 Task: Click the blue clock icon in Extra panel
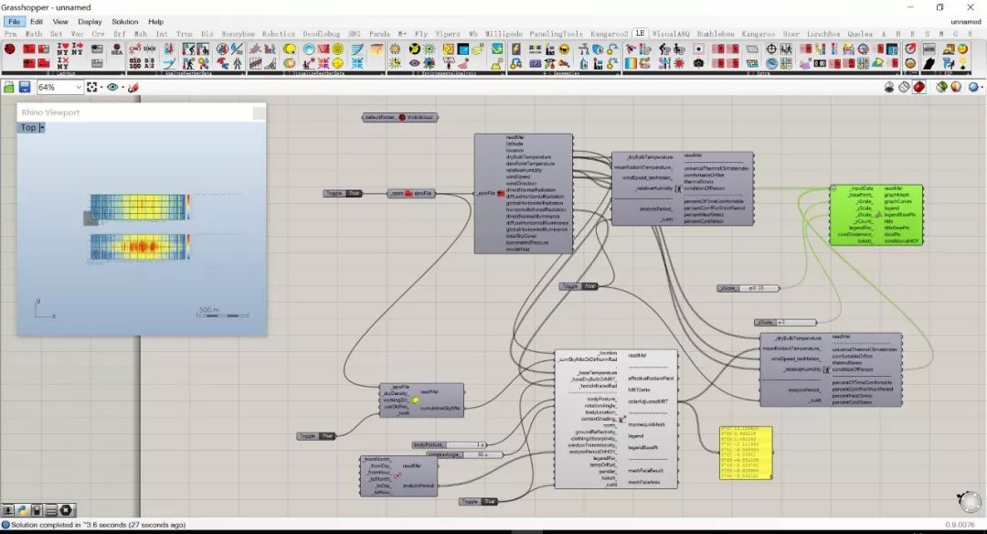pos(771,63)
